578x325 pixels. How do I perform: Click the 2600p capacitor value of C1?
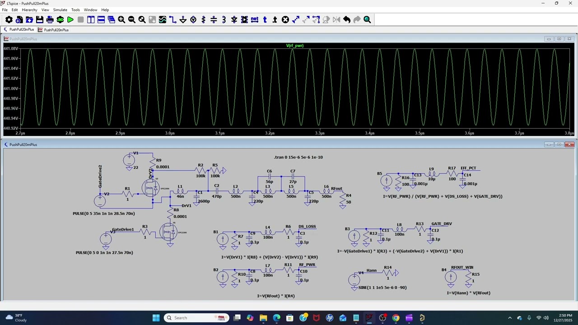(x=204, y=201)
